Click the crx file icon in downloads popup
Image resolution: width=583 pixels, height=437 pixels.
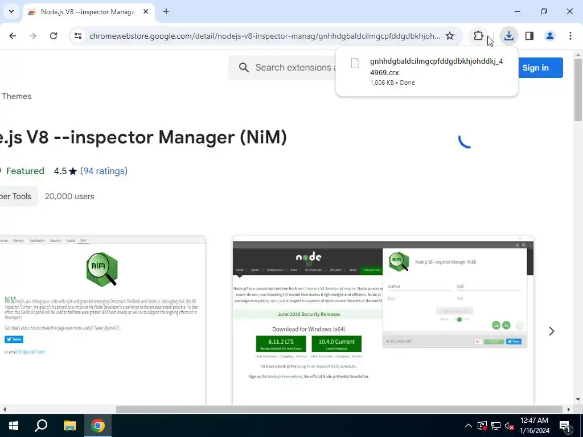pos(355,63)
